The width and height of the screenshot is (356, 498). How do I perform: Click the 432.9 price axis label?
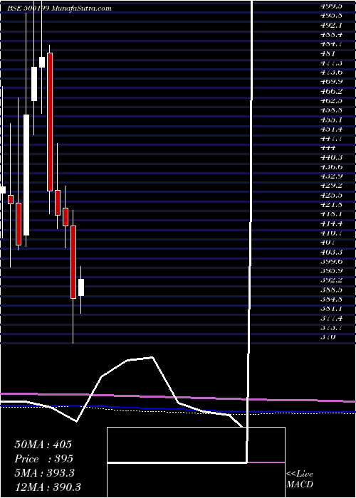[x=331, y=176]
